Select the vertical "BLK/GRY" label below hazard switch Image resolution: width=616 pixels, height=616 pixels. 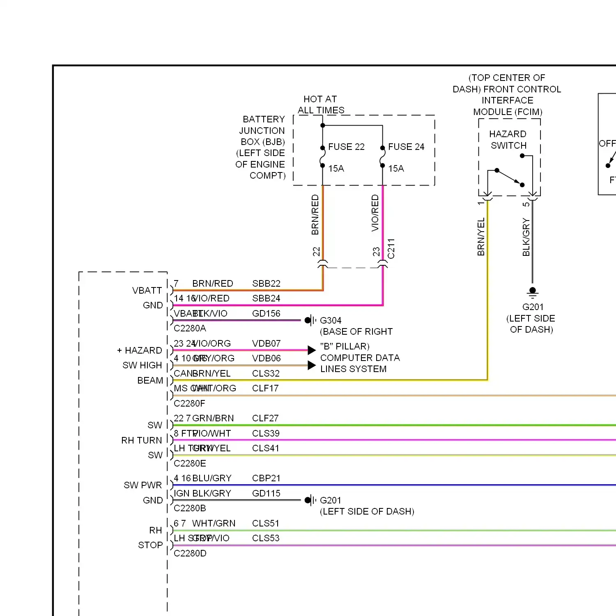(526, 237)
